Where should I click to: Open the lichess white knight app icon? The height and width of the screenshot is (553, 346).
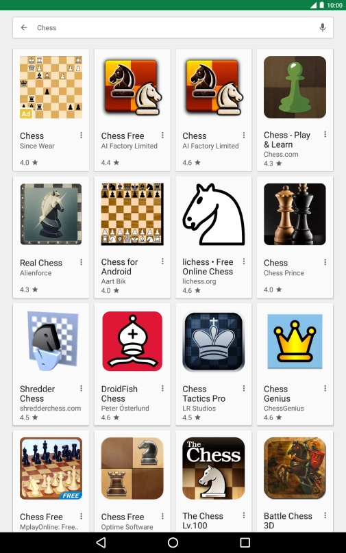click(214, 214)
